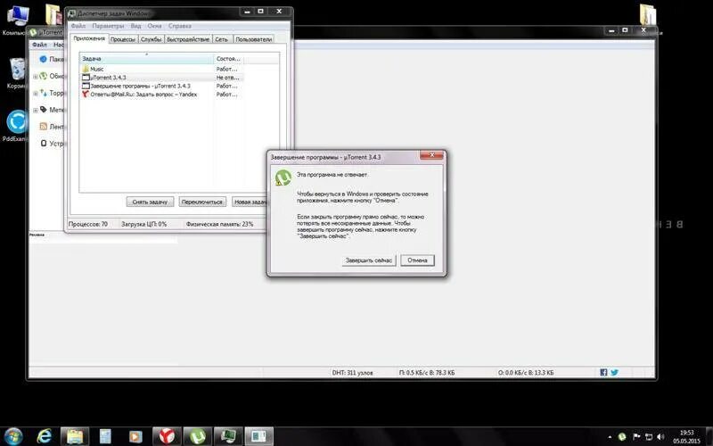Click the Facebook icon in µTorrent status bar
The width and height of the screenshot is (713, 446).
603,372
